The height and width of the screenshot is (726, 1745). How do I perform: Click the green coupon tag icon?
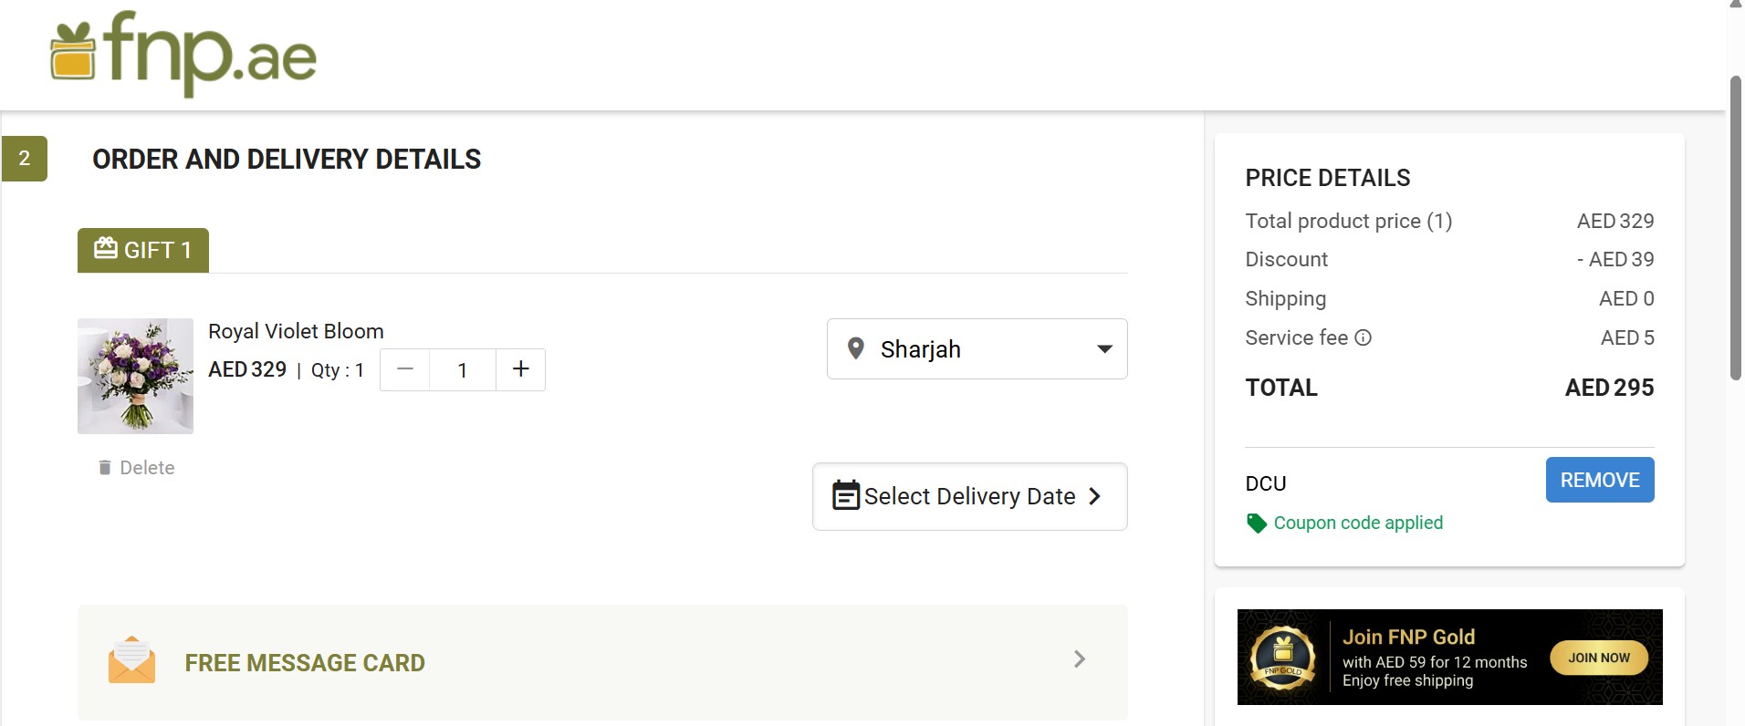point(1257,523)
